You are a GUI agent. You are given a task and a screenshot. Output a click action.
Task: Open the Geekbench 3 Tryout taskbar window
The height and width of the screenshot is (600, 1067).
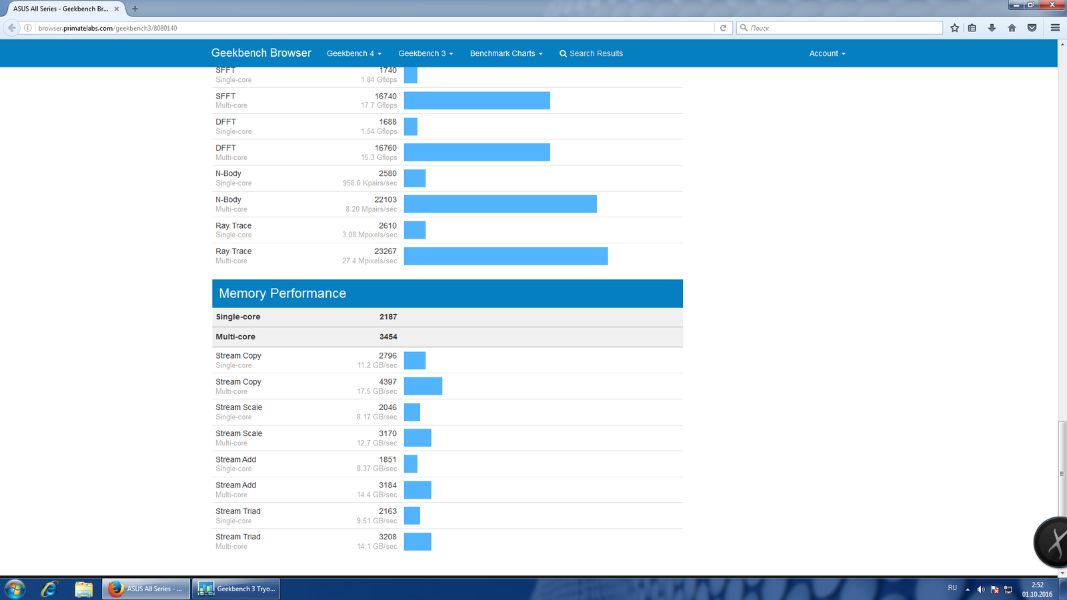(x=236, y=589)
